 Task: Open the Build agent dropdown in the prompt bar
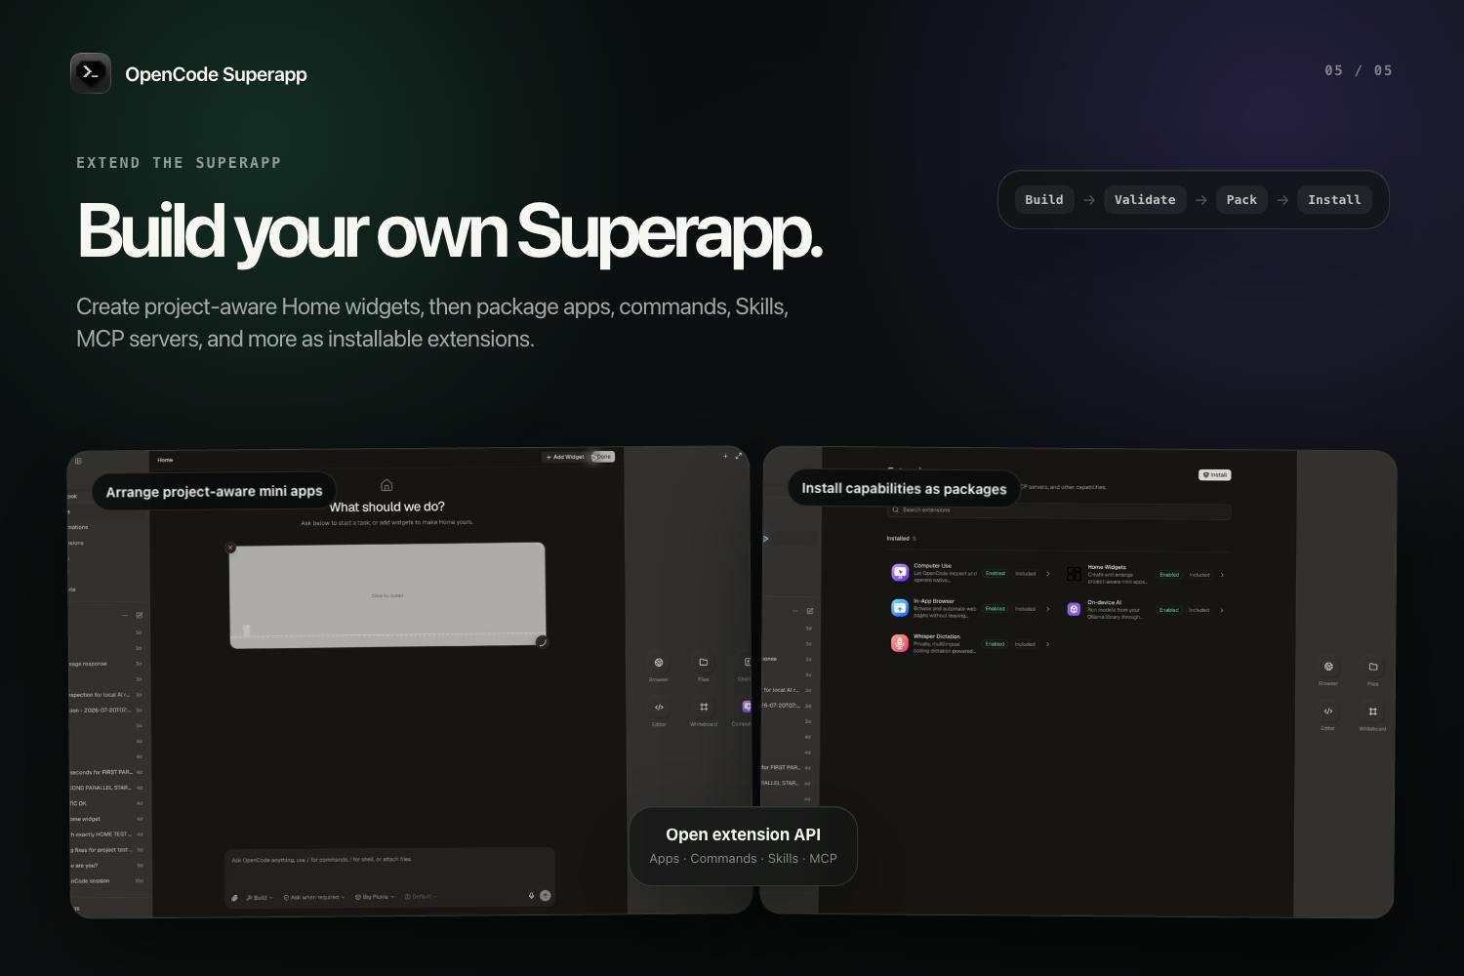point(260,897)
